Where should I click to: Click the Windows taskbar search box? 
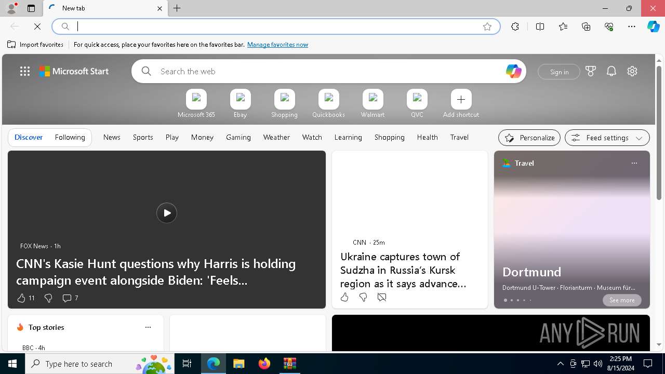(100, 364)
